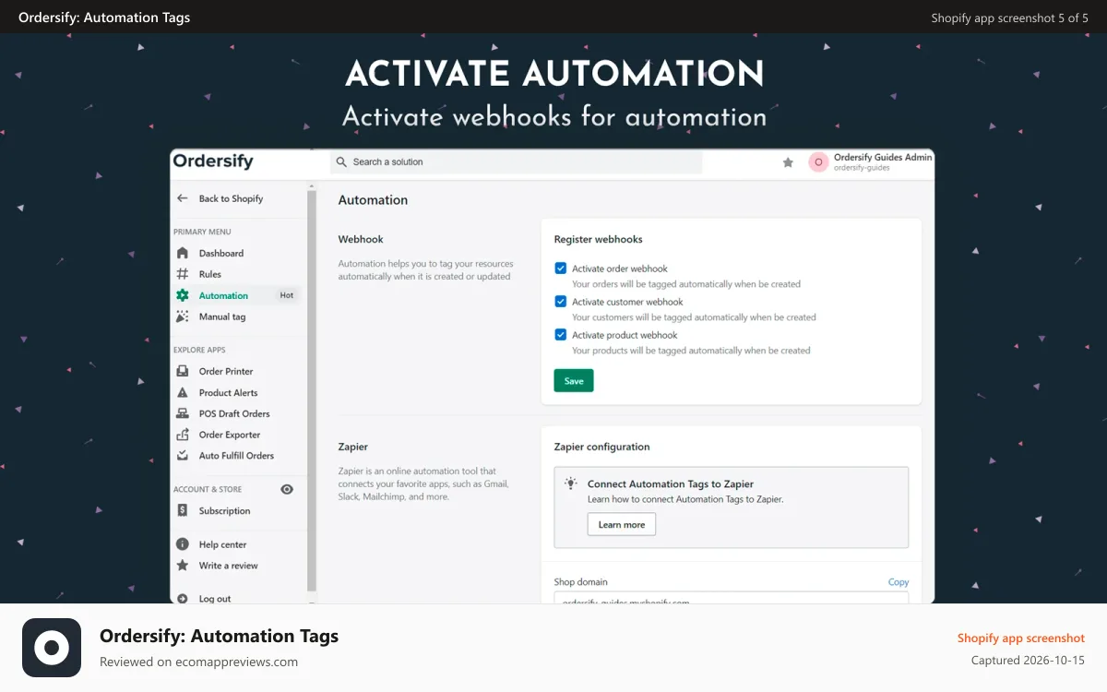
Task: Open the Help center link
Action: (x=222, y=544)
